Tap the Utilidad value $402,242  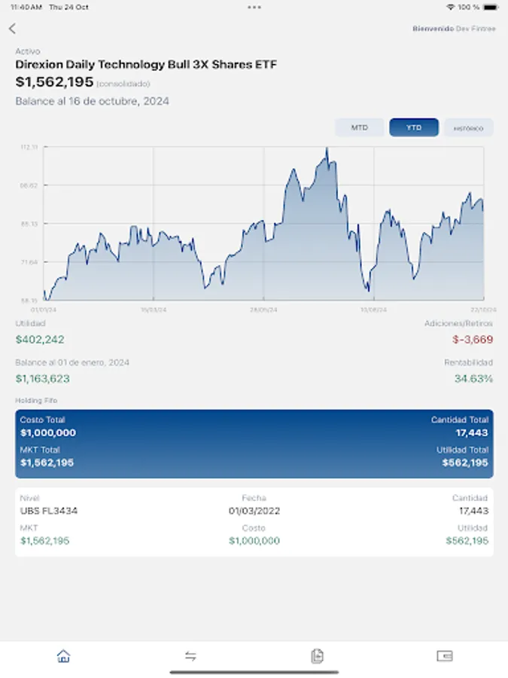(x=39, y=341)
